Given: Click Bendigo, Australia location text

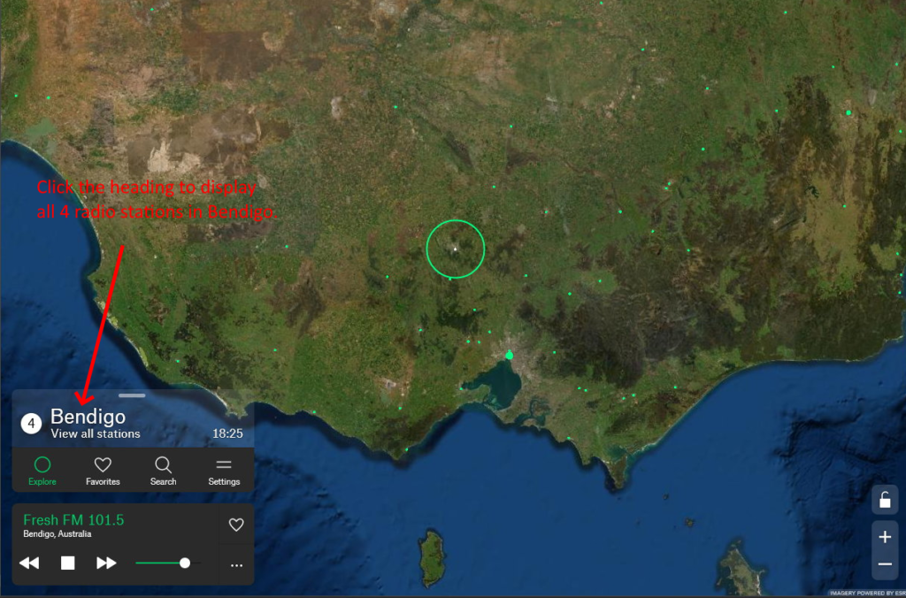Looking at the screenshot, I should (x=58, y=534).
